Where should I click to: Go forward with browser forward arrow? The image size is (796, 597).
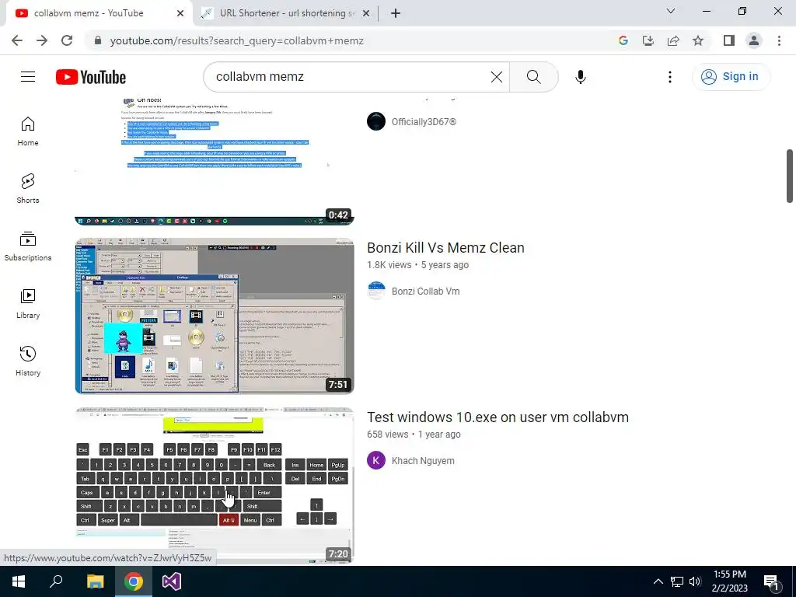(42, 40)
